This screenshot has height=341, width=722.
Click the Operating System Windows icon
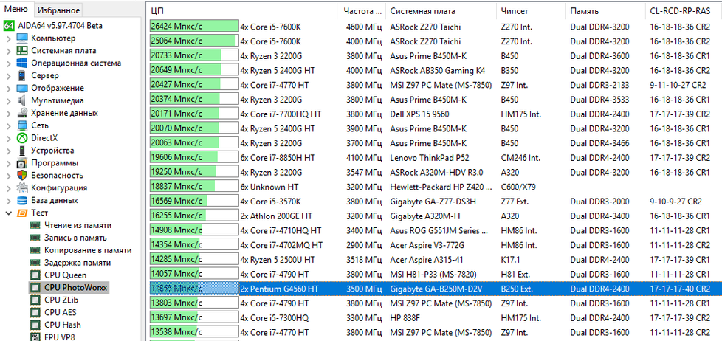pyautogui.click(x=21, y=63)
